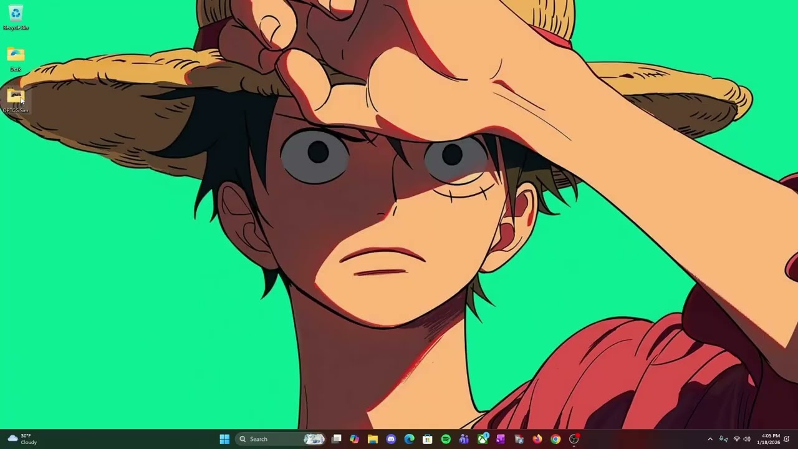Screen dimensions: 798x449
Task: Launch Google Chrome from taskbar
Action: pos(555,439)
